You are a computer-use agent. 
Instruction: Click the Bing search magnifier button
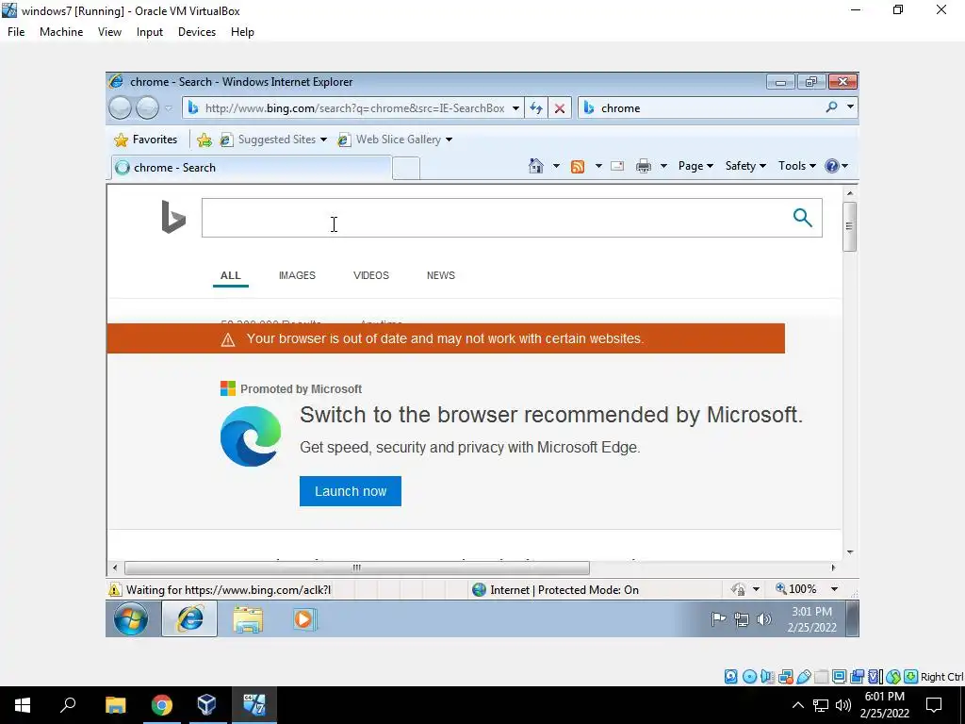(803, 218)
